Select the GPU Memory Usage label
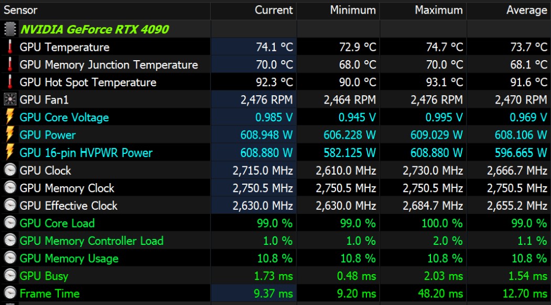This screenshot has width=551, height=305. coord(69,258)
